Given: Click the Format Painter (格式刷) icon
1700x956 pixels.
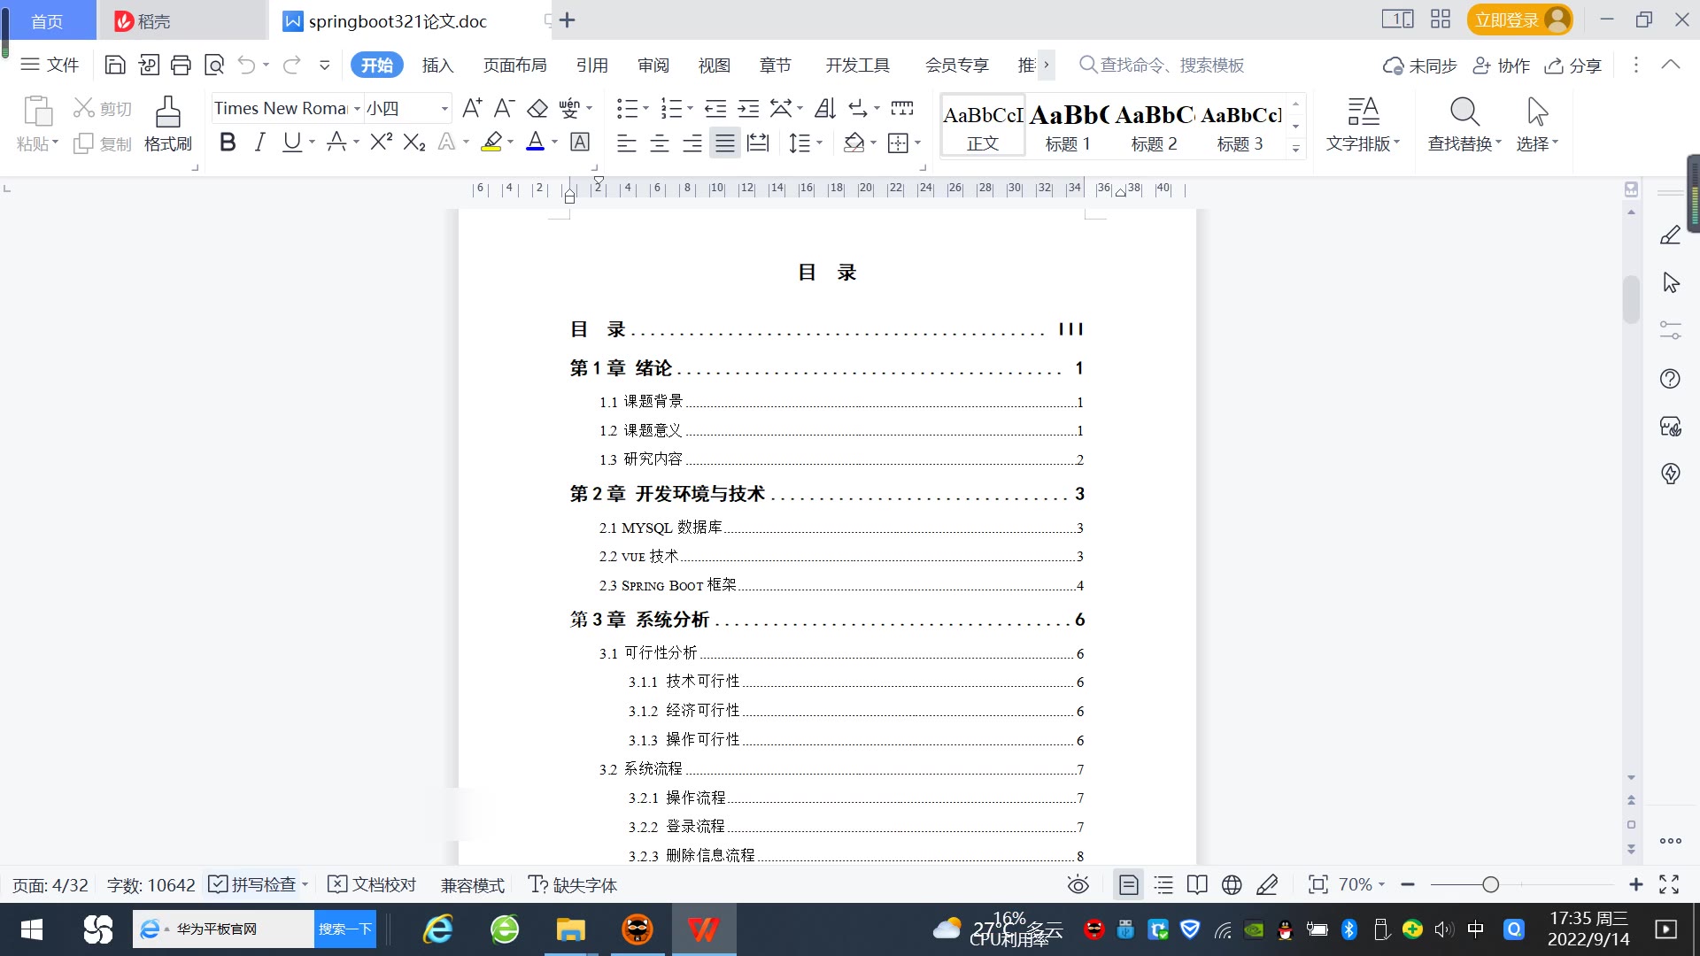Looking at the screenshot, I should 167,113.
